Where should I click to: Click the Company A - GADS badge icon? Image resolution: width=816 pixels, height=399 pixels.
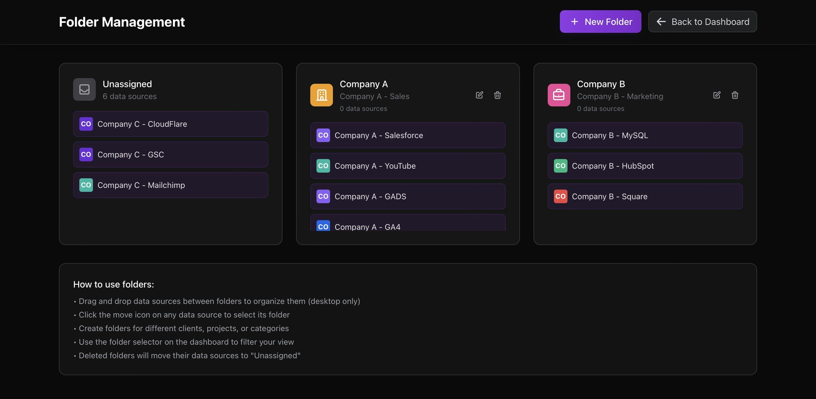323,196
